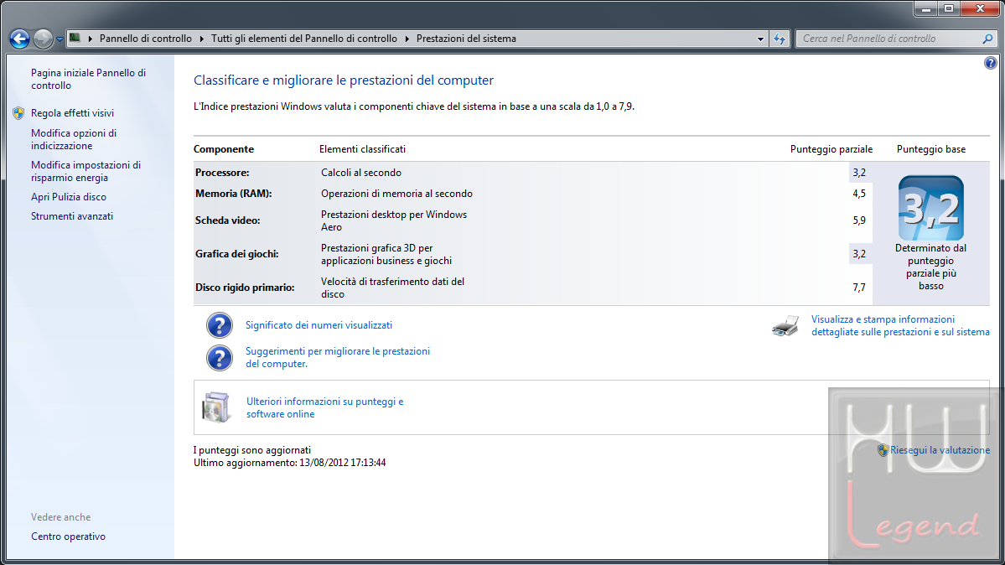Open Pannello di controllo breadcrumb

click(146, 39)
